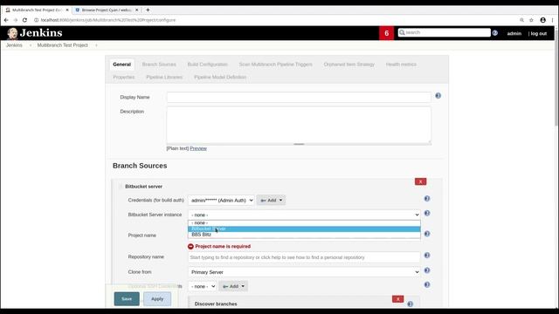Switch to the General config tab
559x314 pixels.
pyautogui.click(x=122, y=65)
